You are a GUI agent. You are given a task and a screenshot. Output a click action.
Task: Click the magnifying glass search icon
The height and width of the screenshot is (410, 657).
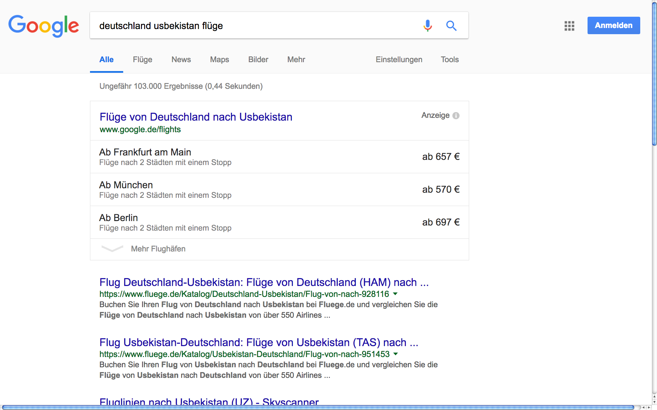[x=451, y=26]
